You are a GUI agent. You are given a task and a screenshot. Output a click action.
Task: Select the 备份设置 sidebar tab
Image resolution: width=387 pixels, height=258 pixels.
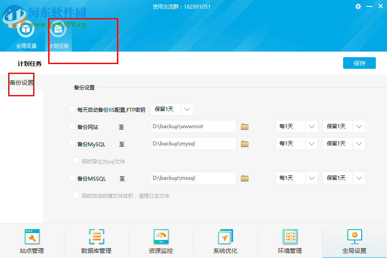(x=21, y=83)
